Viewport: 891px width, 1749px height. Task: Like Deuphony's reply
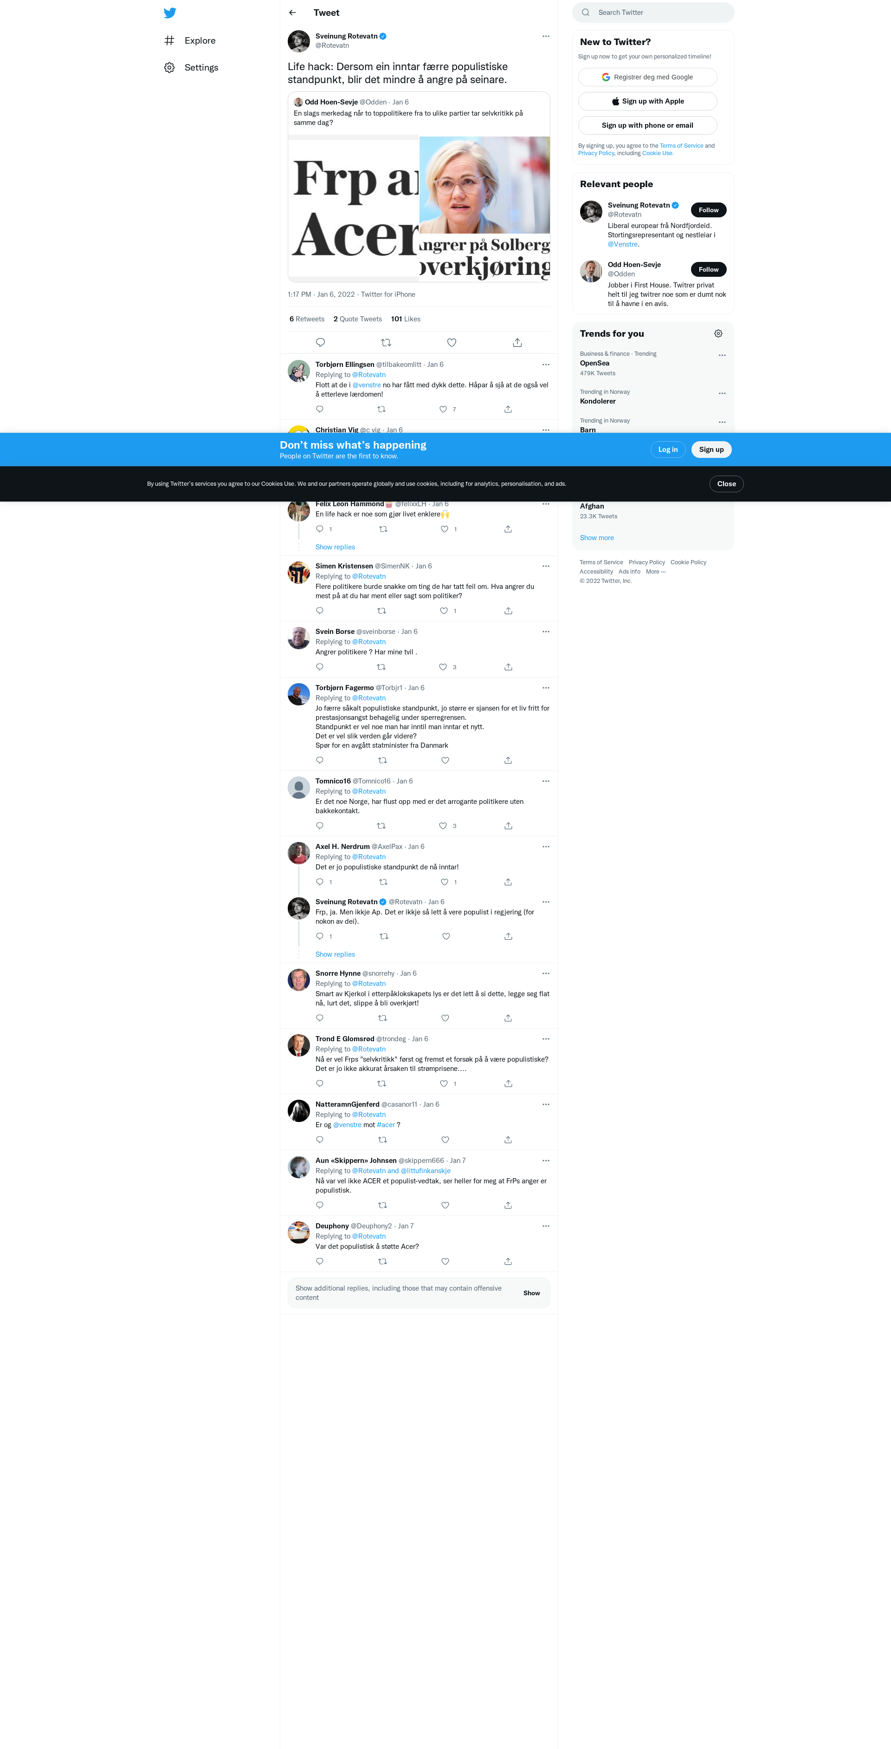pos(445,1261)
